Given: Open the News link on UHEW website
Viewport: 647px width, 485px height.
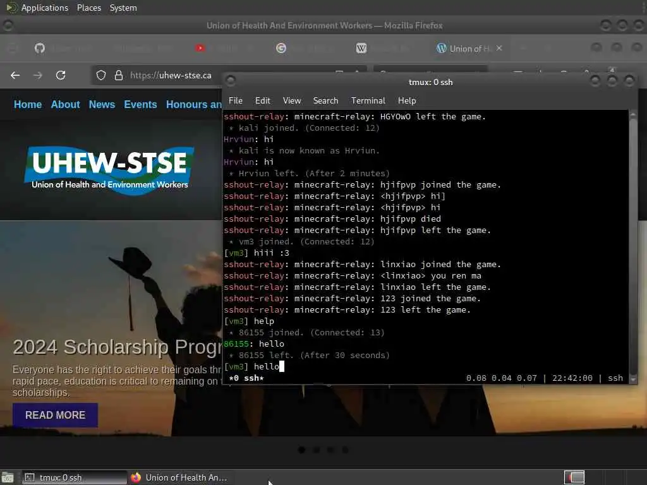Looking at the screenshot, I should tap(102, 104).
